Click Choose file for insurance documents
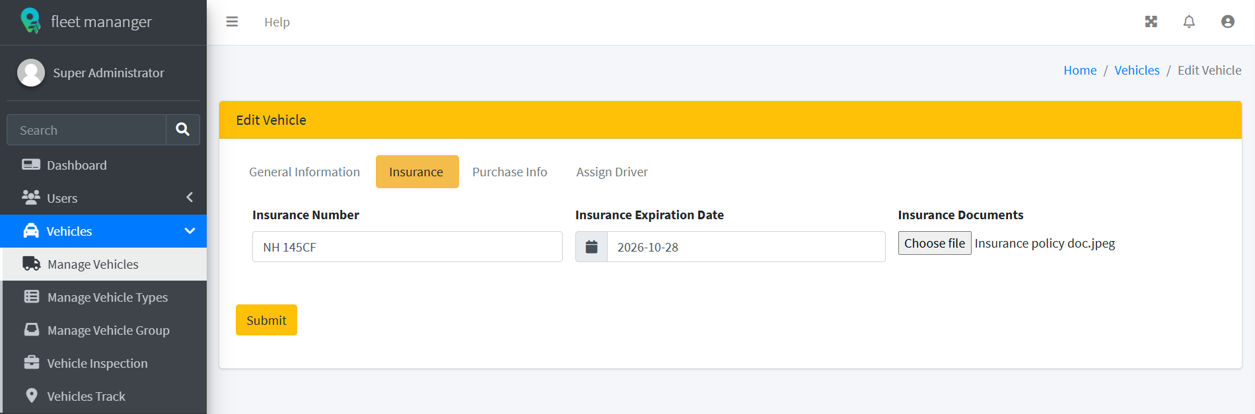Image resolution: width=1255 pixels, height=414 pixels. [934, 243]
